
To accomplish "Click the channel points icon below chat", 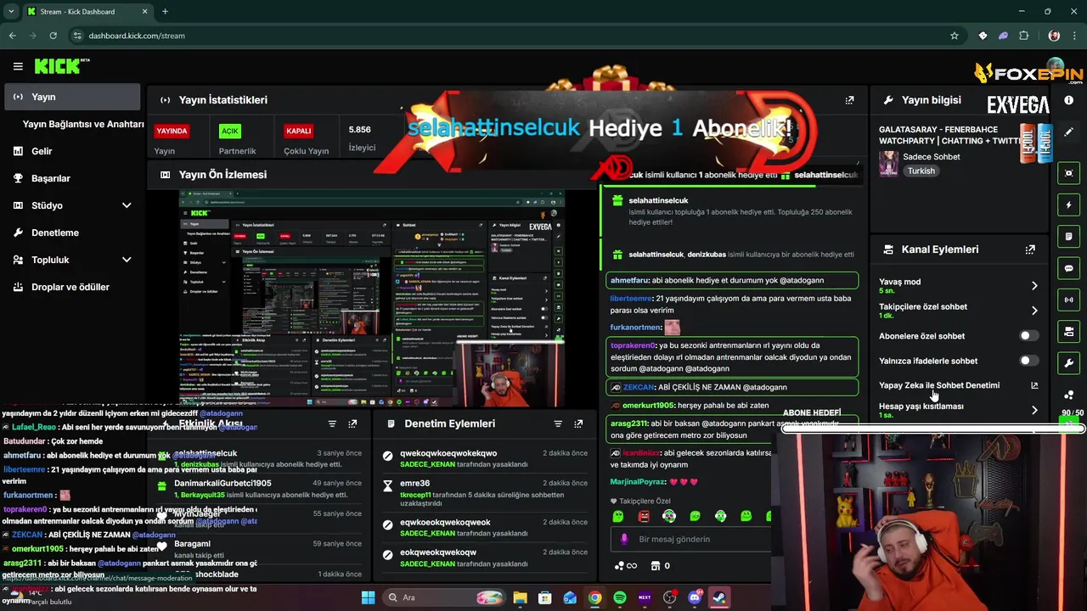I will (x=618, y=566).
